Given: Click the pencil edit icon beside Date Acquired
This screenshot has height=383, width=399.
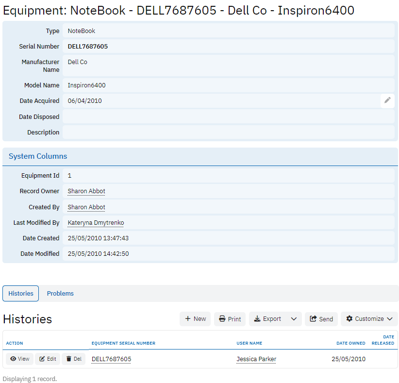Looking at the screenshot, I should point(387,100).
